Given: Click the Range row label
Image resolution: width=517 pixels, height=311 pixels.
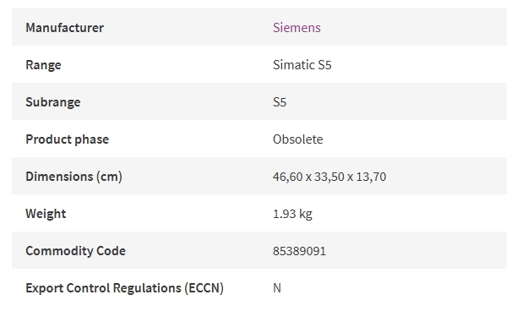Looking at the screenshot, I should coord(43,65).
